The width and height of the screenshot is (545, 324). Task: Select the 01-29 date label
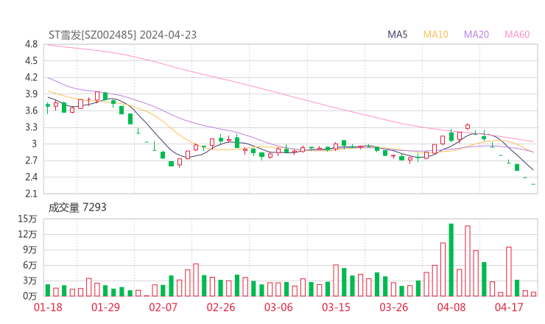pyautogui.click(x=105, y=307)
